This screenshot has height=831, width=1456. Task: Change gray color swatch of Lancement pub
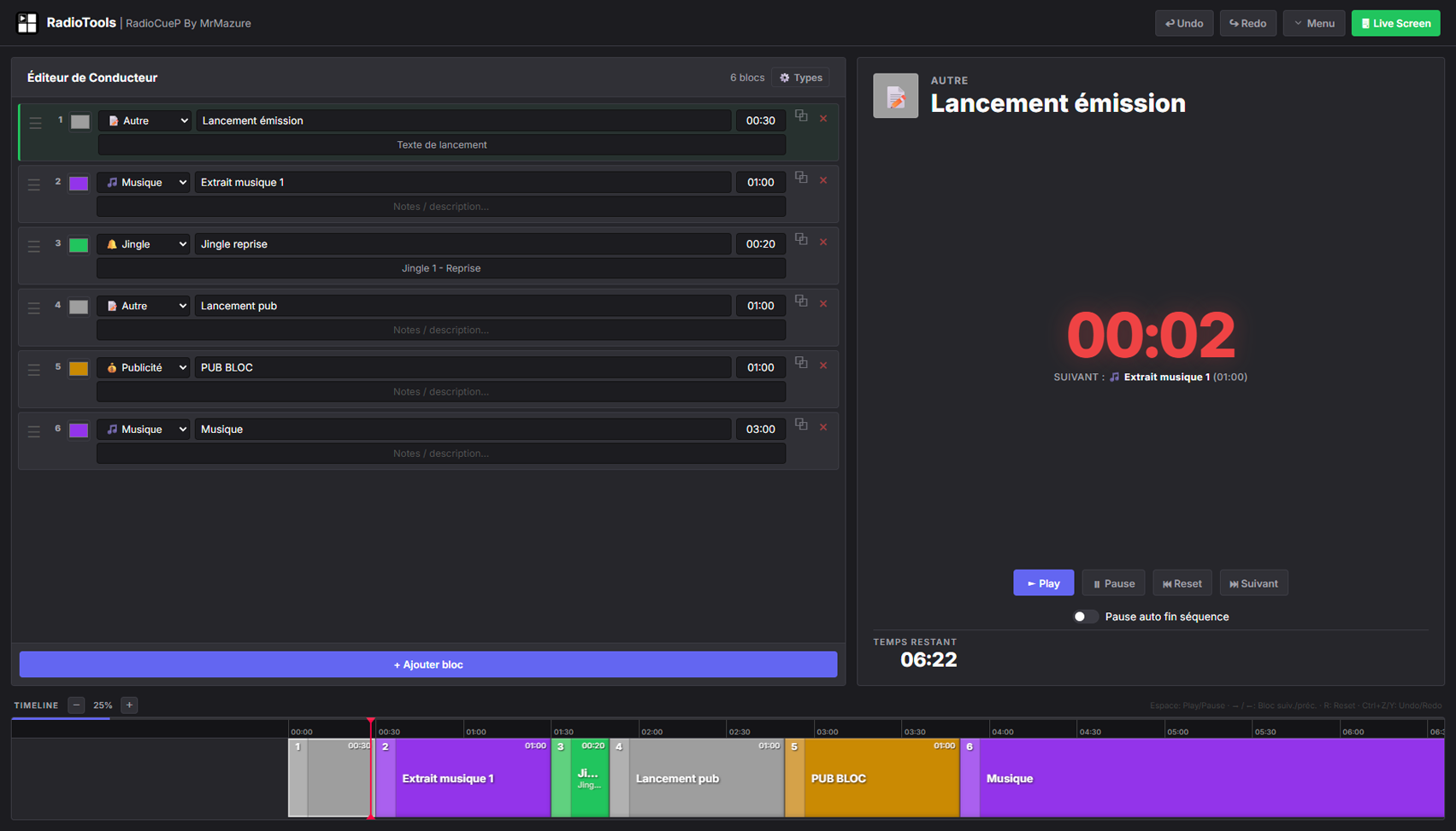pos(79,307)
